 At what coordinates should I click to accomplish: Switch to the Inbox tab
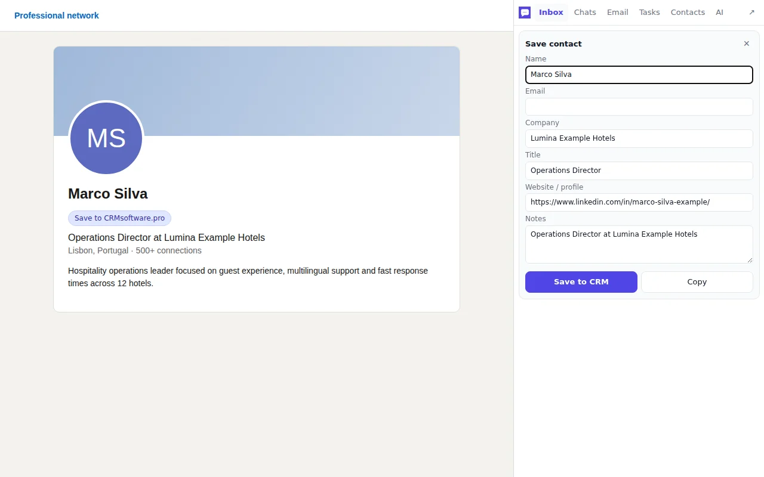(x=551, y=13)
